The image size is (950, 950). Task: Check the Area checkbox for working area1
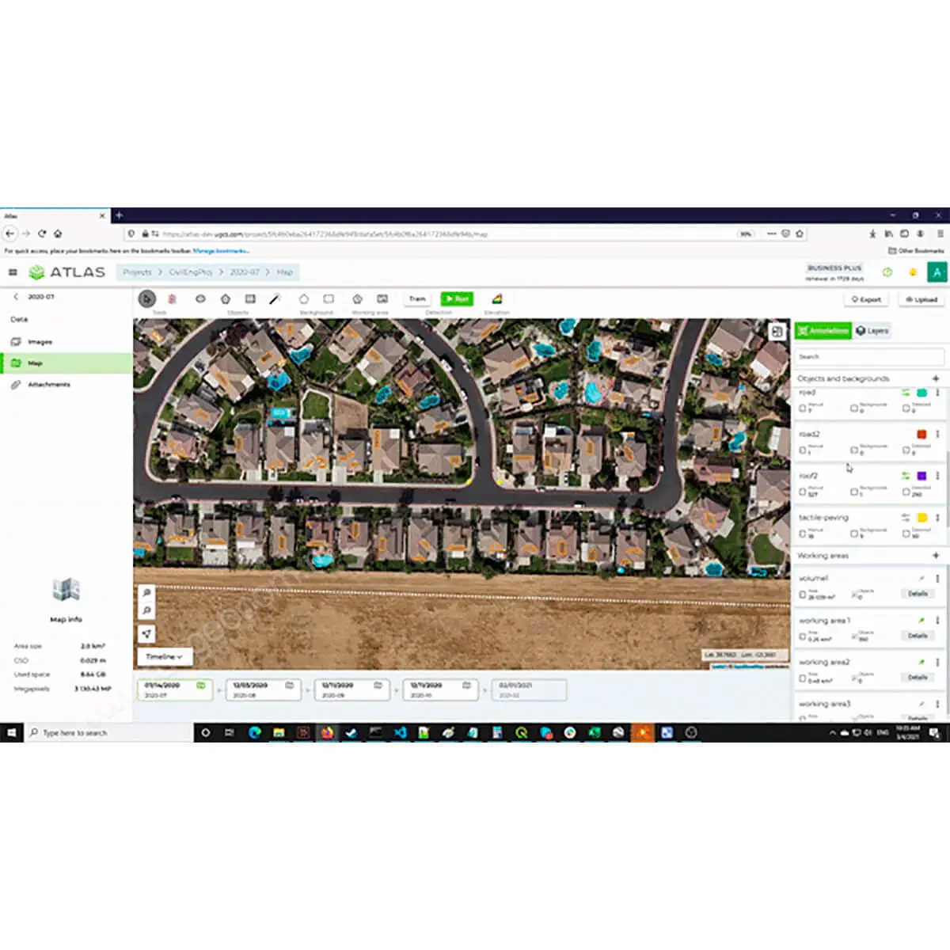tap(803, 638)
